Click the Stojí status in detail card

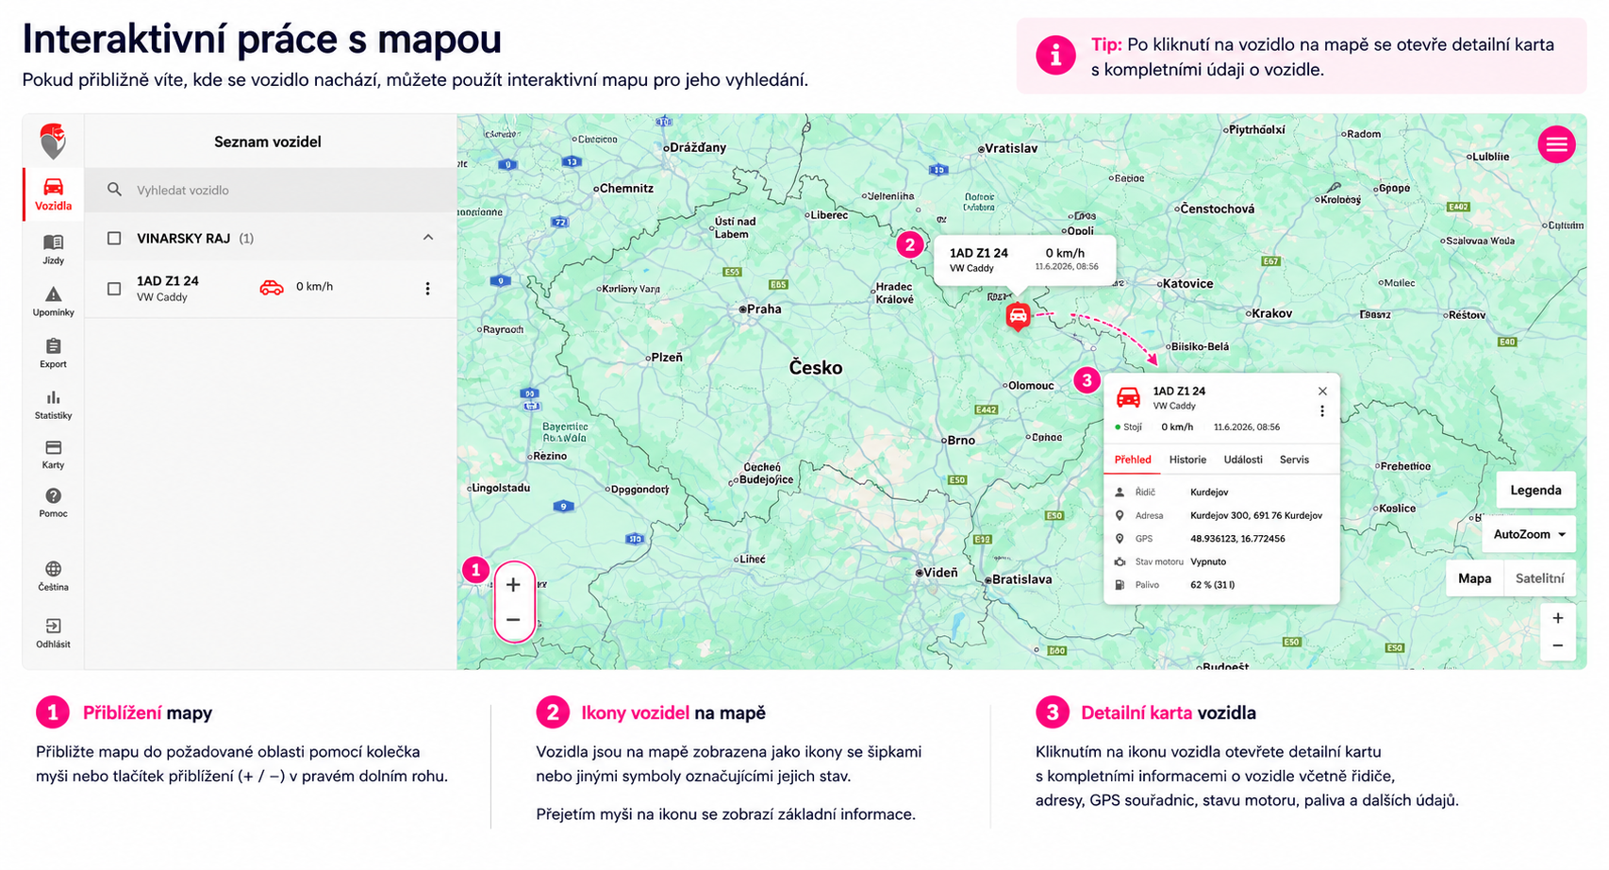(x=1128, y=427)
